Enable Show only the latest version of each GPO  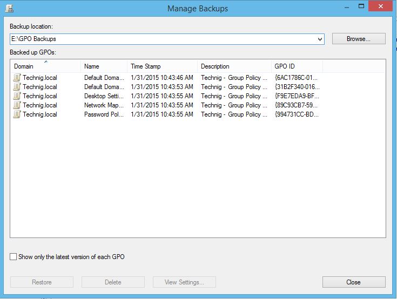coord(13,256)
